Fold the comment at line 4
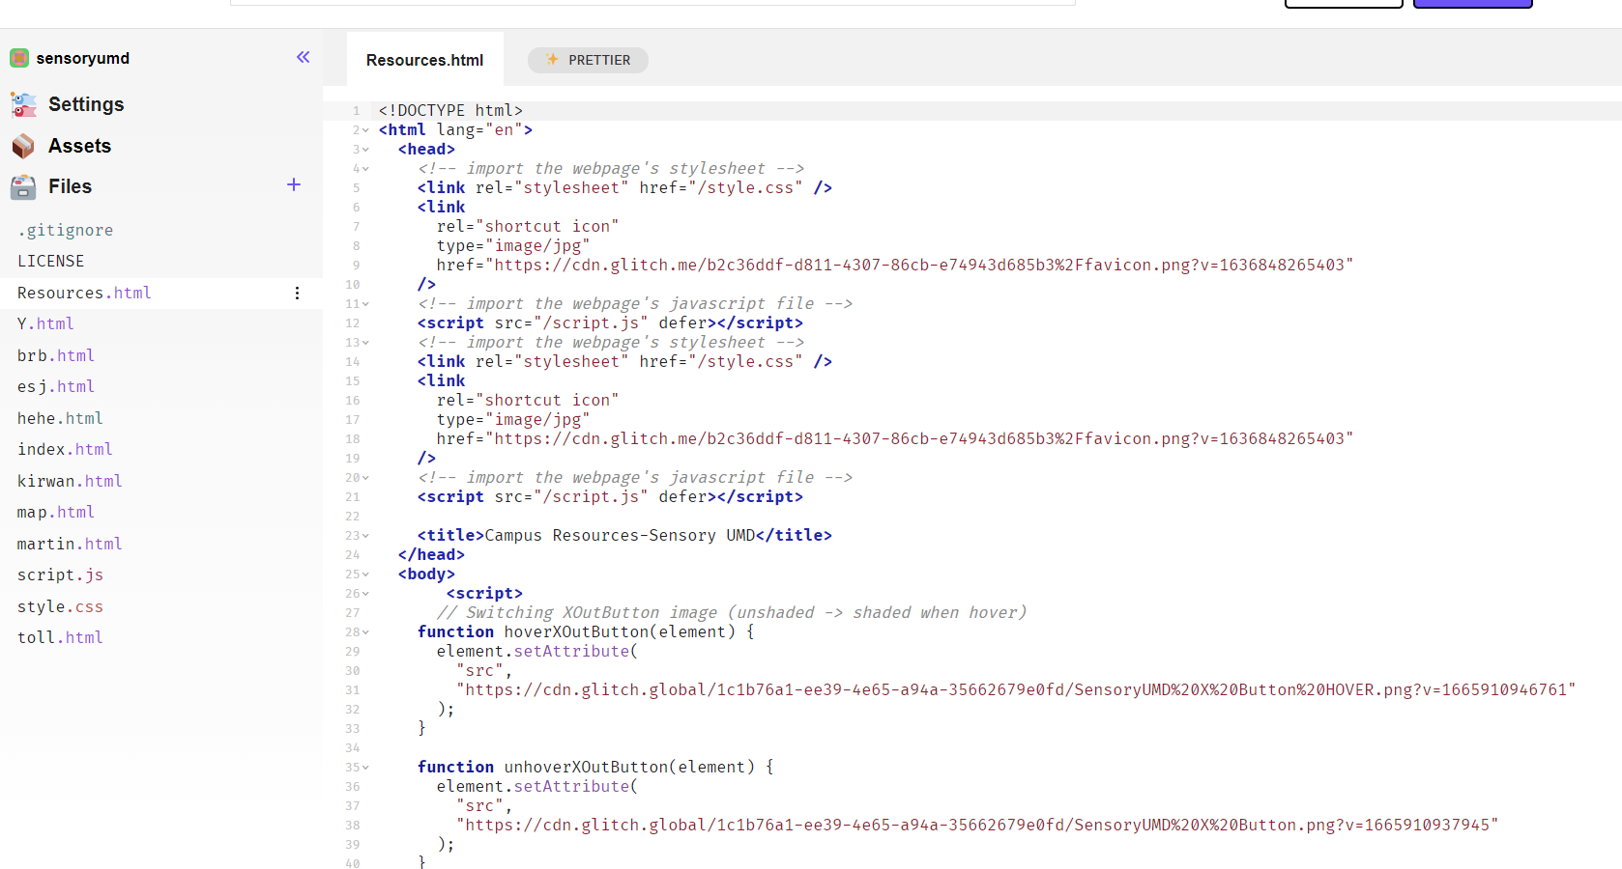This screenshot has width=1622, height=869. click(x=365, y=169)
